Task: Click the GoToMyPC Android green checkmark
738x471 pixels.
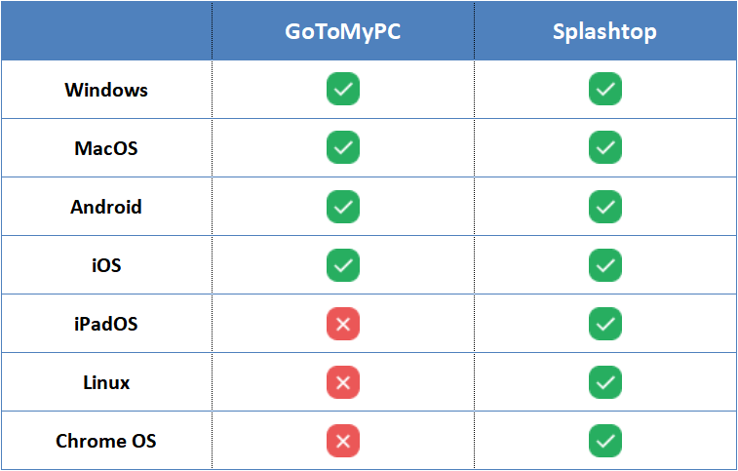Action: [343, 207]
